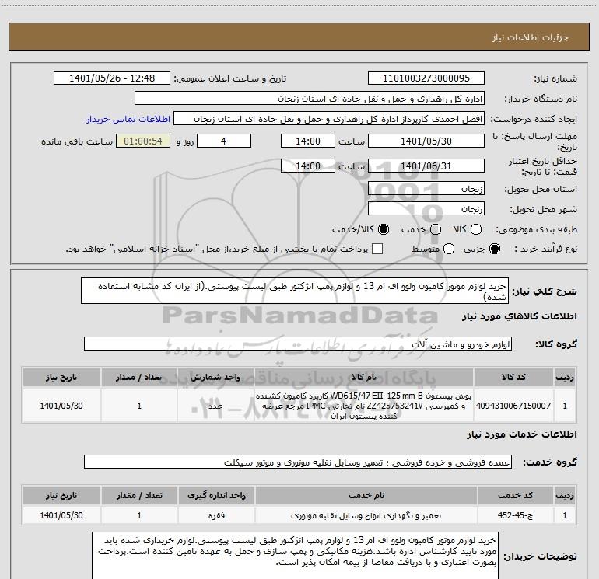Select the کالا radio button
This screenshot has width=599, height=579.
coord(476,229)
